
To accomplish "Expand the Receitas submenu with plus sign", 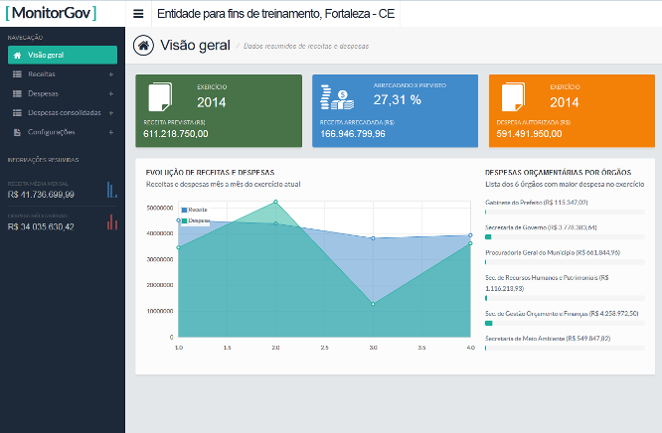I will (x=110, y=74).
